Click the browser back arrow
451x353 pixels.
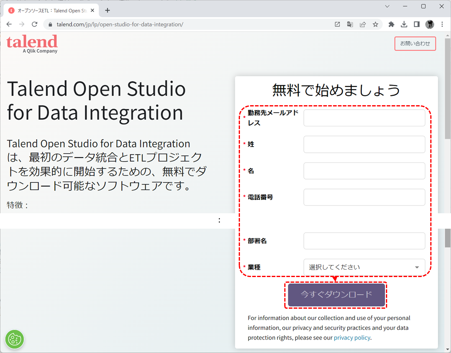[9, 24]
